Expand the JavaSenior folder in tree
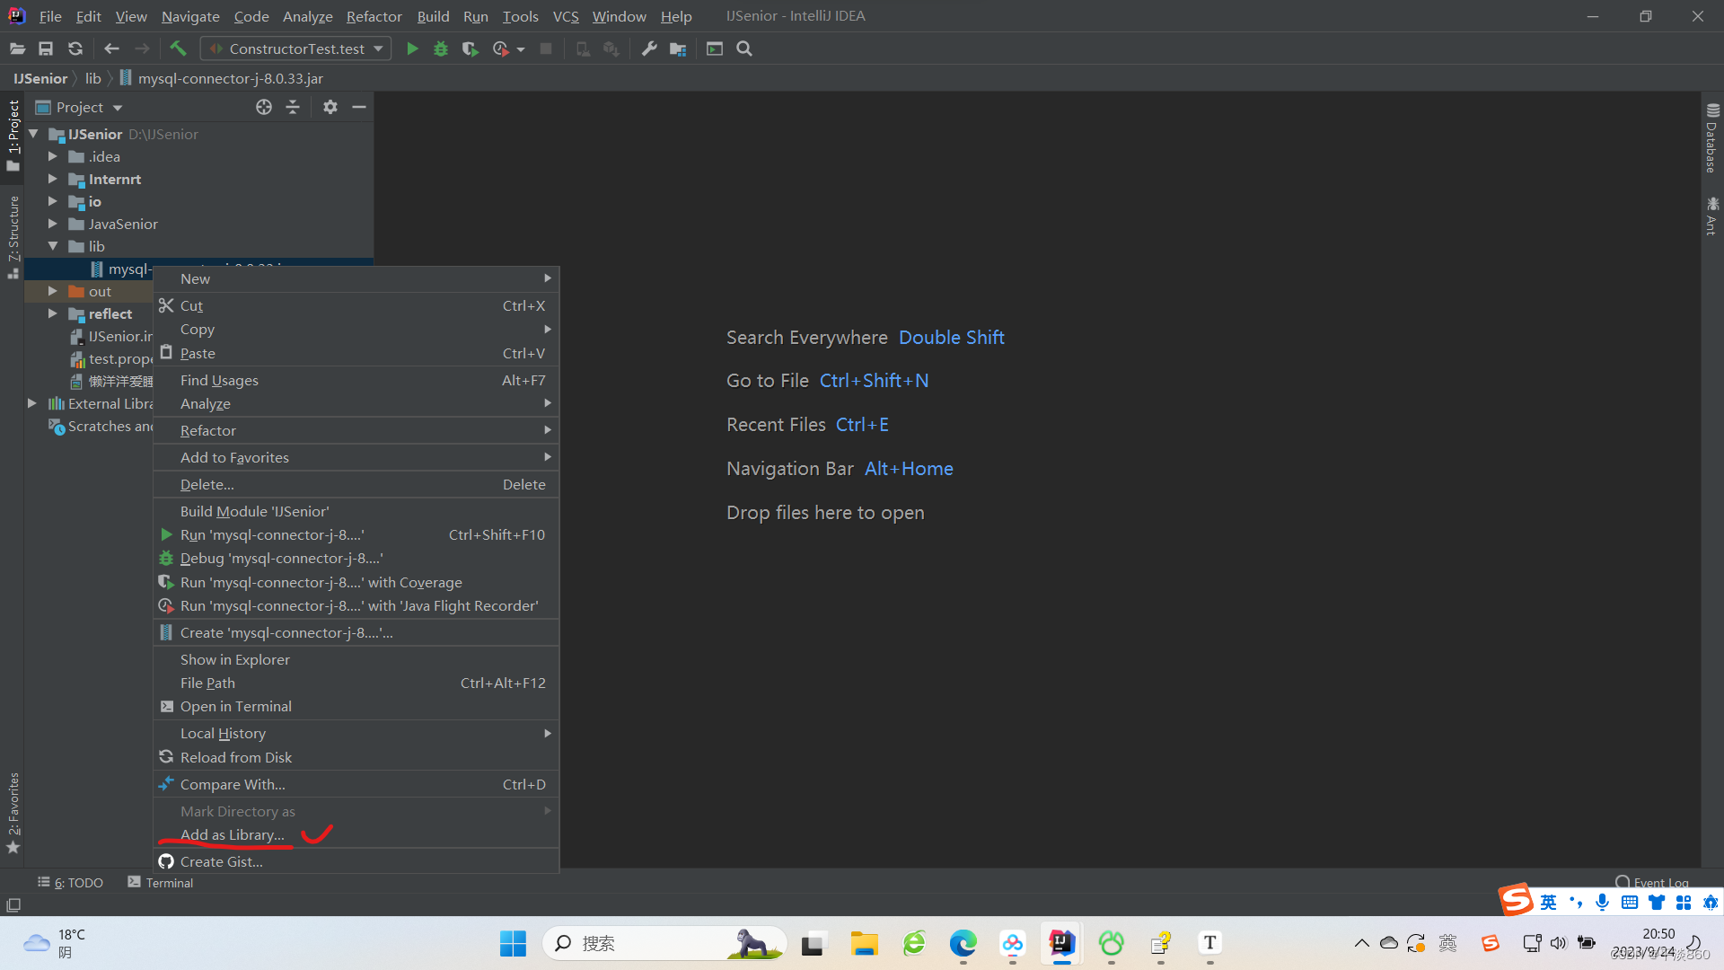 (x=53, y=224)
